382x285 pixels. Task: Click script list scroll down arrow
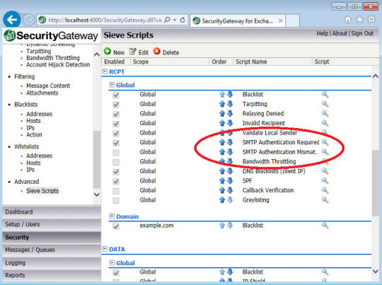(376, 271)
